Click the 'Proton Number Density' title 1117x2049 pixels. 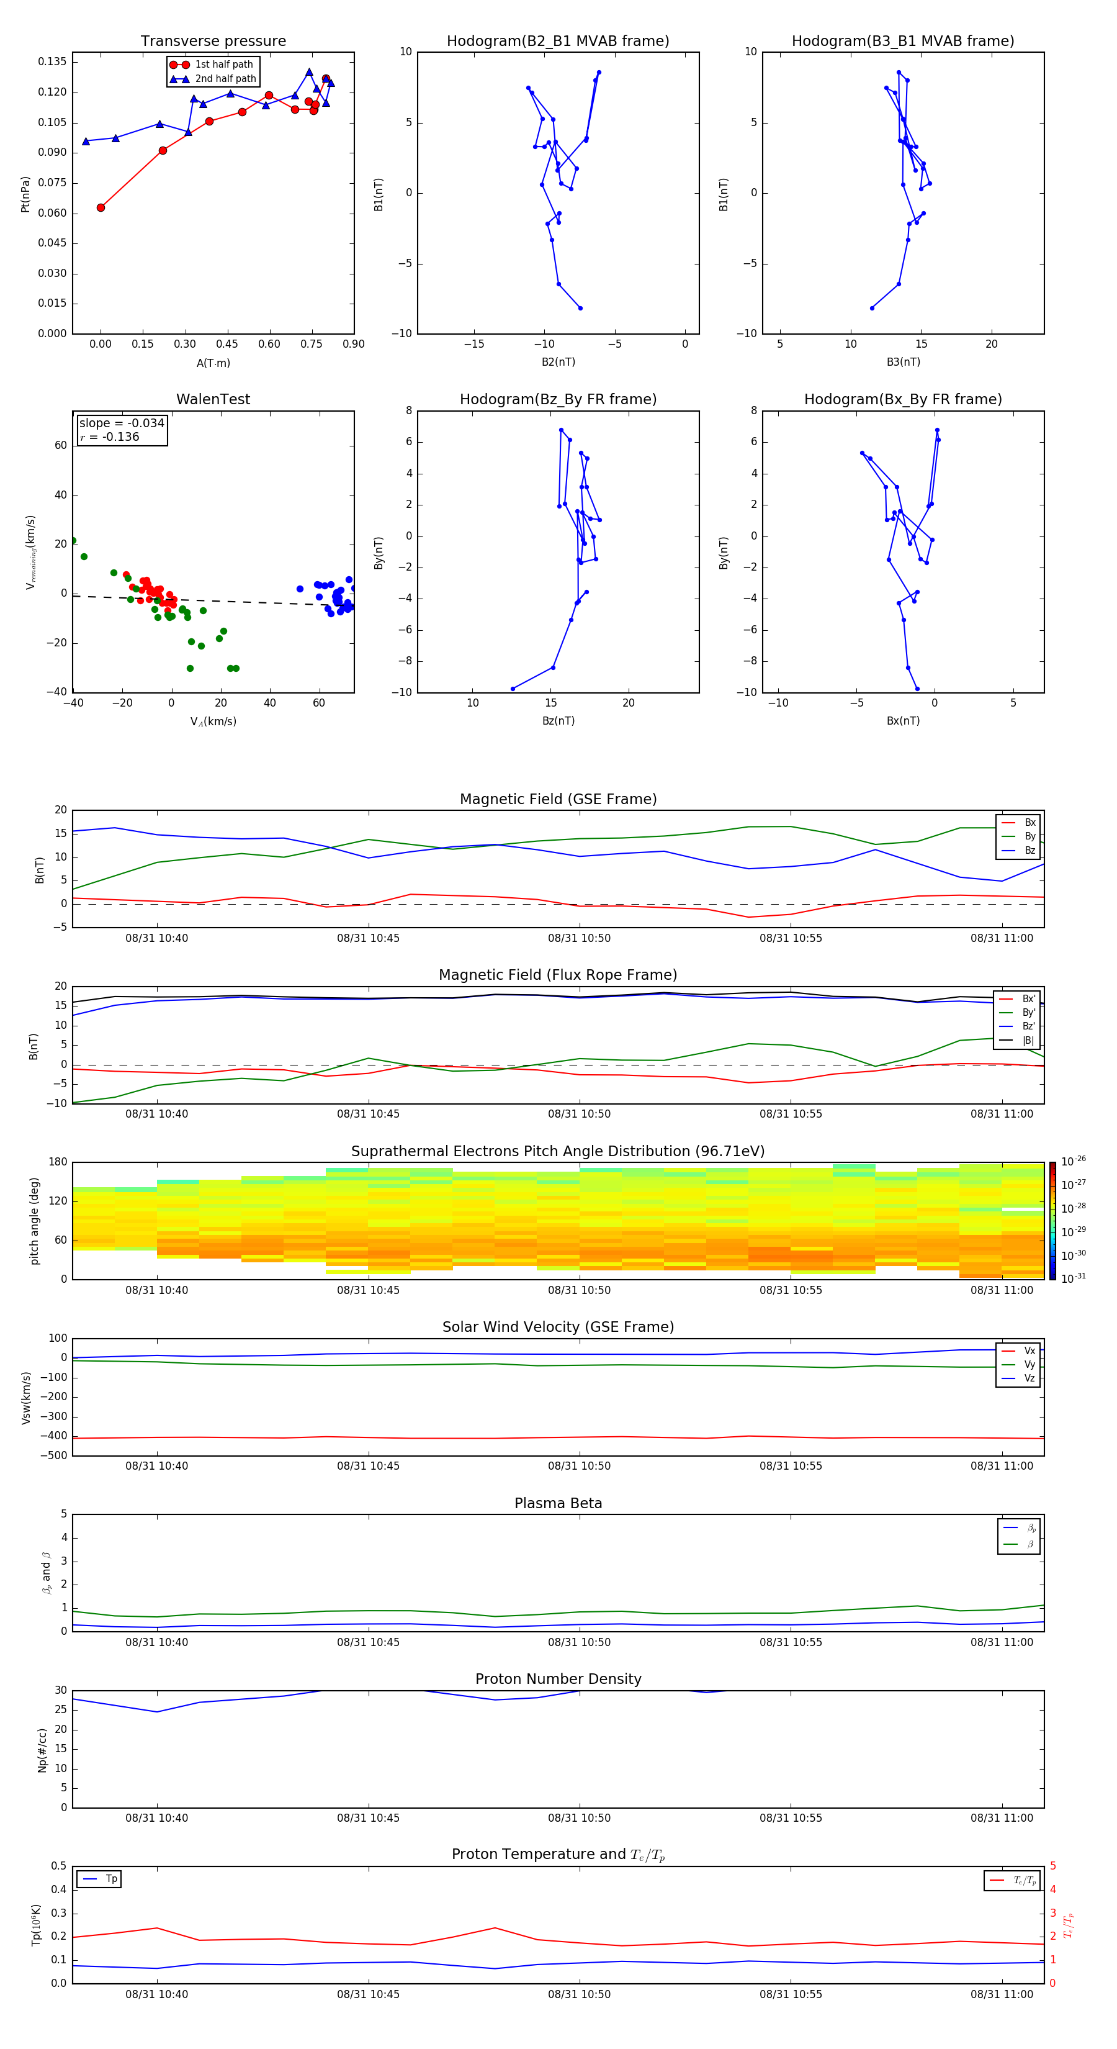pyautogui.click(x=558, y=1679)
